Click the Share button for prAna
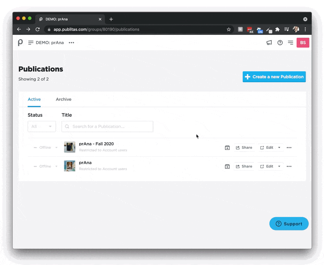The height and width of the screenshot is (265, 324). pyautogui.click(x=244, y=167)
